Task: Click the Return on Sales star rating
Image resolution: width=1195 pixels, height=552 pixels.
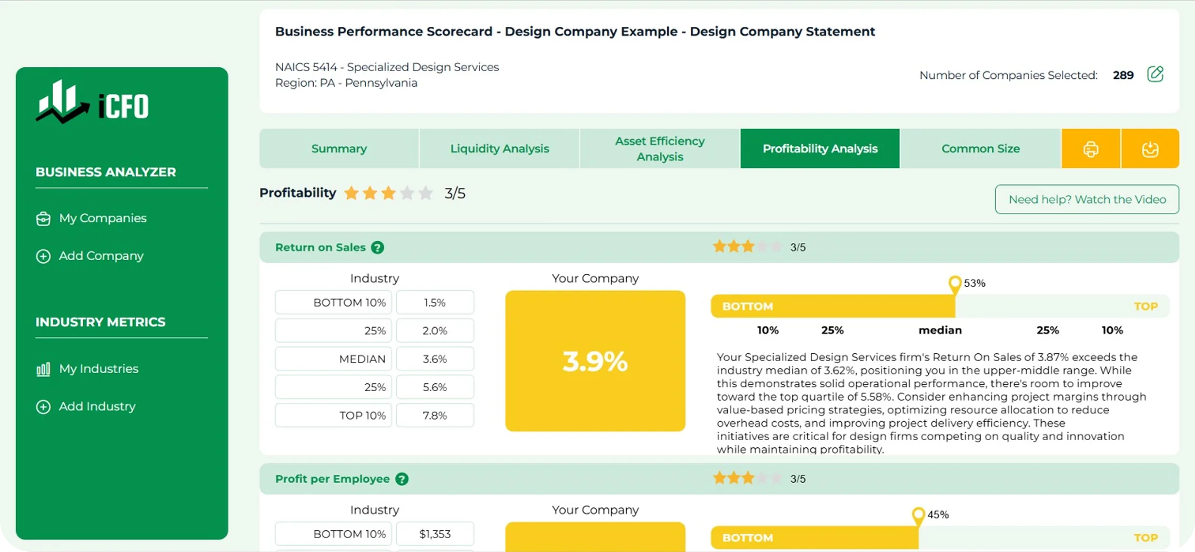Action: coord(747,247)
